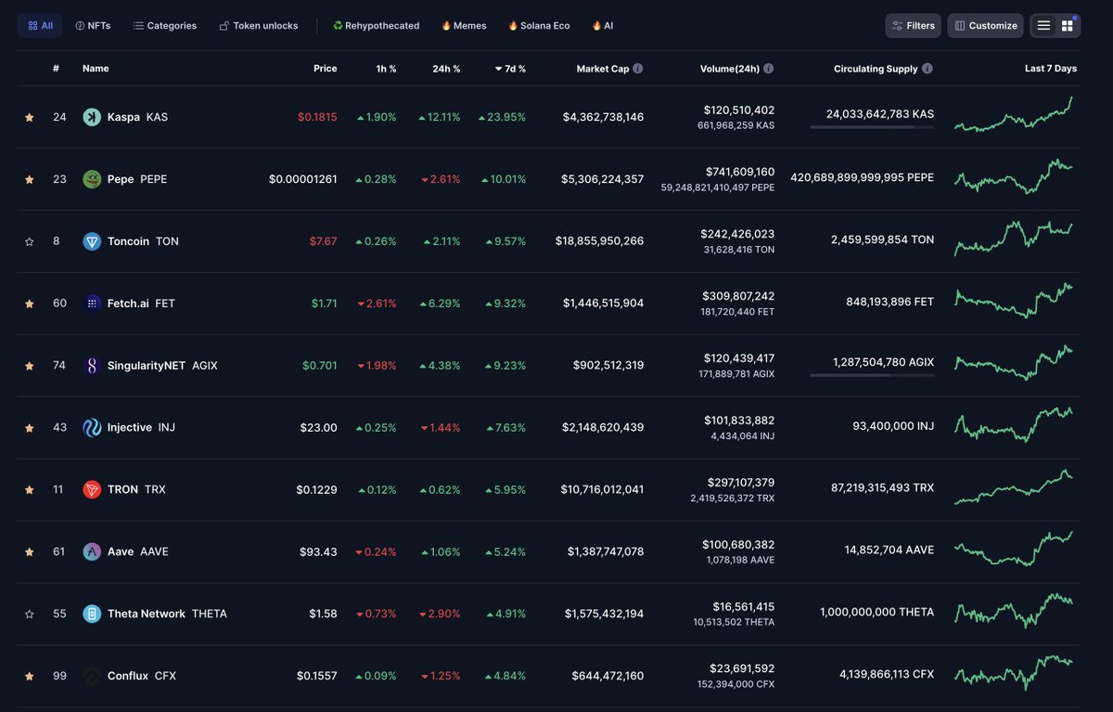Click the Injective 7-day sparkline chart

pyautogui.click(x=1012, y=427)
